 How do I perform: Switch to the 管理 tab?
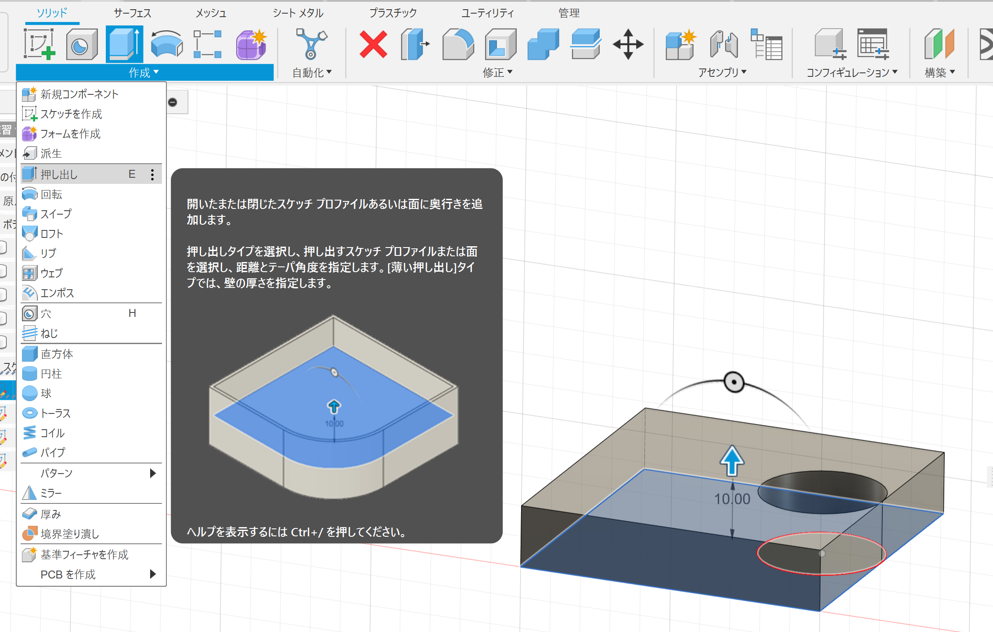(x=569, y=13)
